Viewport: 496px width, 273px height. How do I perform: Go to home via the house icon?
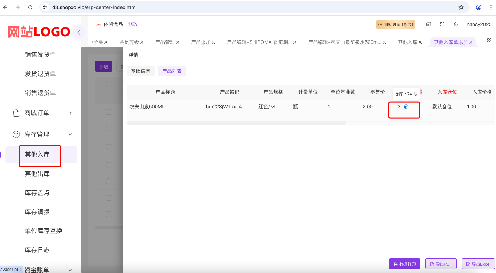[455, 24]
